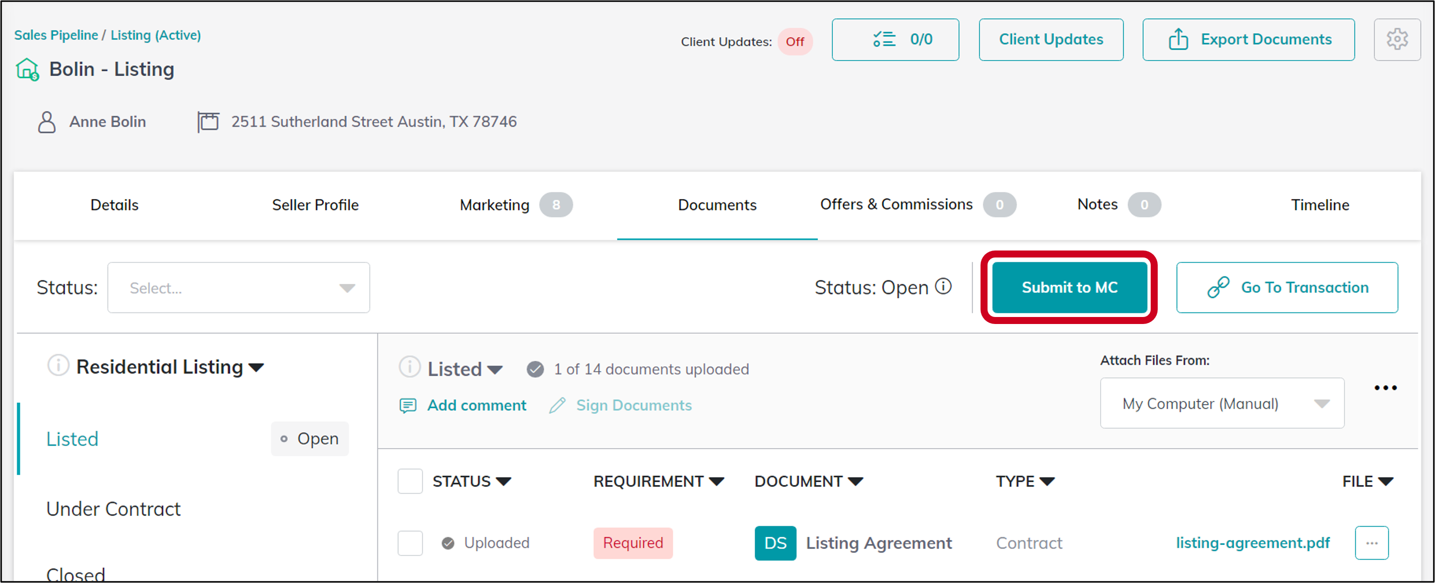This screenshot has height=583, width=1435.
Task: Click the export share icon in Export Documents
Action: tap(1178, 39)
